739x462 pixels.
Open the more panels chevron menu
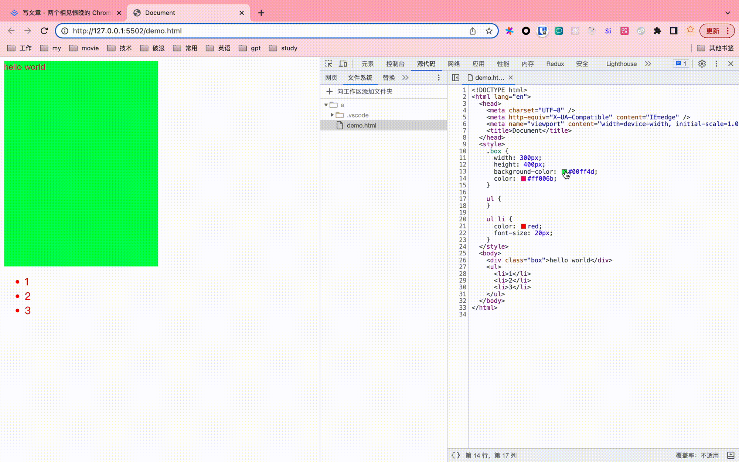tap(648, 64)
